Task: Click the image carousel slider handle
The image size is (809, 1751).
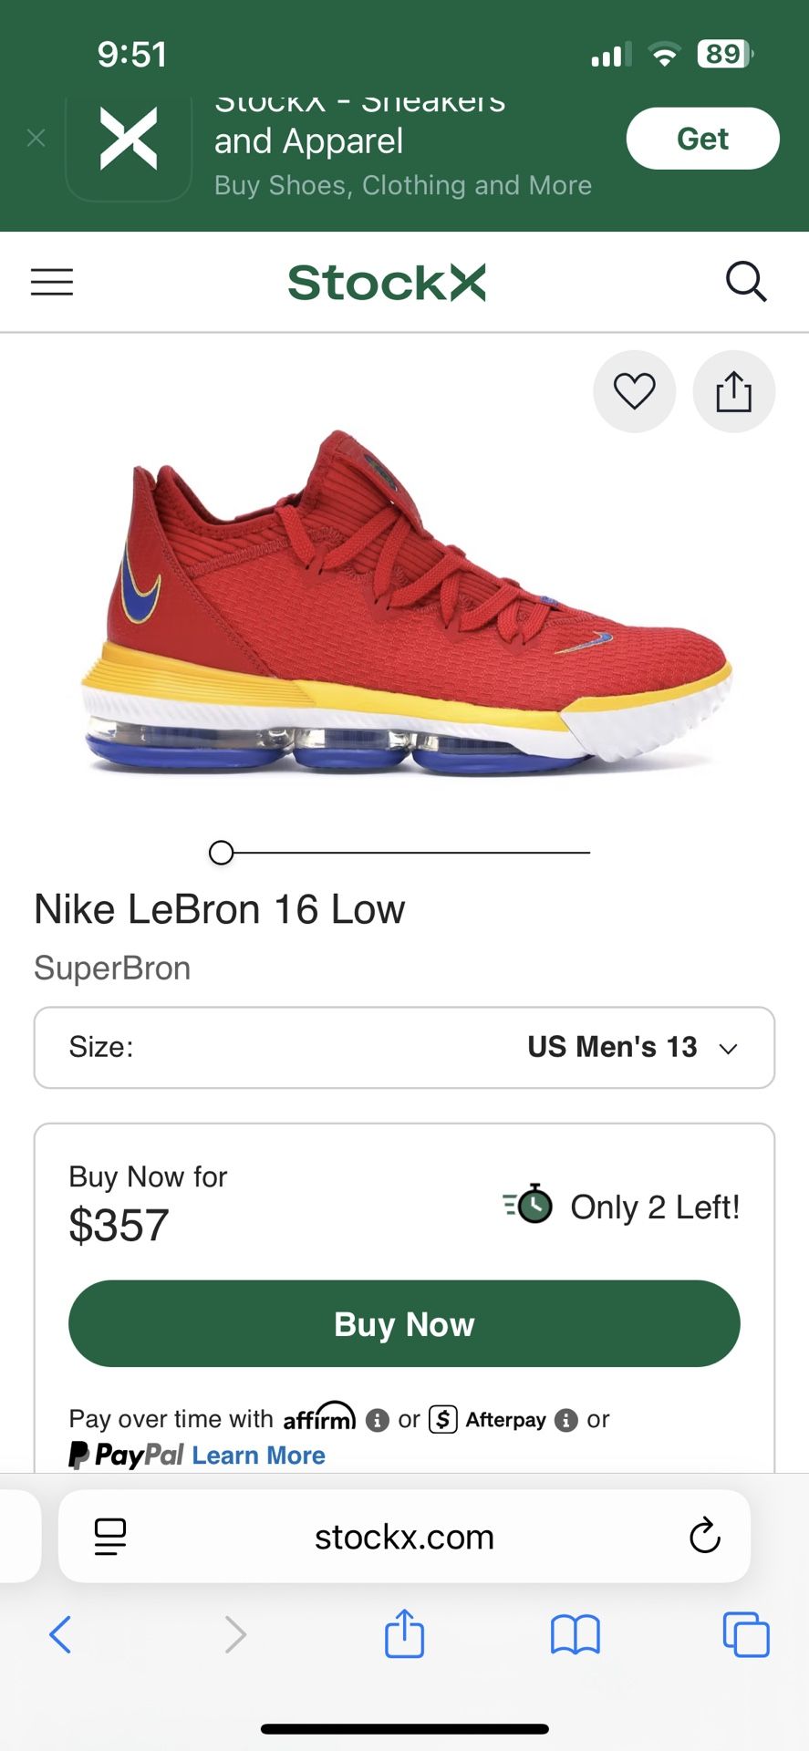Action: click(x=221, y=853)
